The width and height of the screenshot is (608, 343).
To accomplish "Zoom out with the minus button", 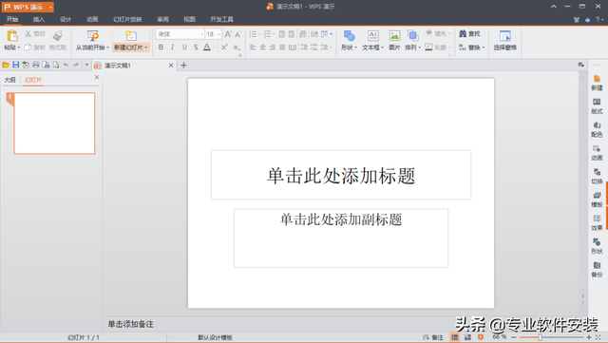I will (x=514, y=337).
